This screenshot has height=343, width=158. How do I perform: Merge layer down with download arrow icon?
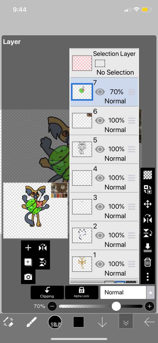(x=148, y=248)
